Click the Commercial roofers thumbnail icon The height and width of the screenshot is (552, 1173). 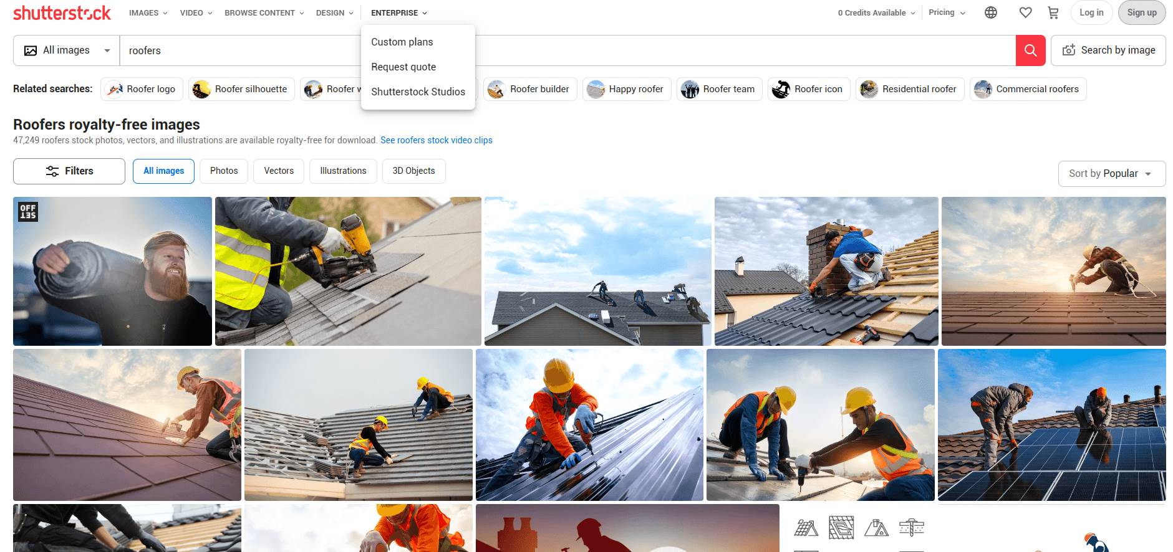point(983,89)
